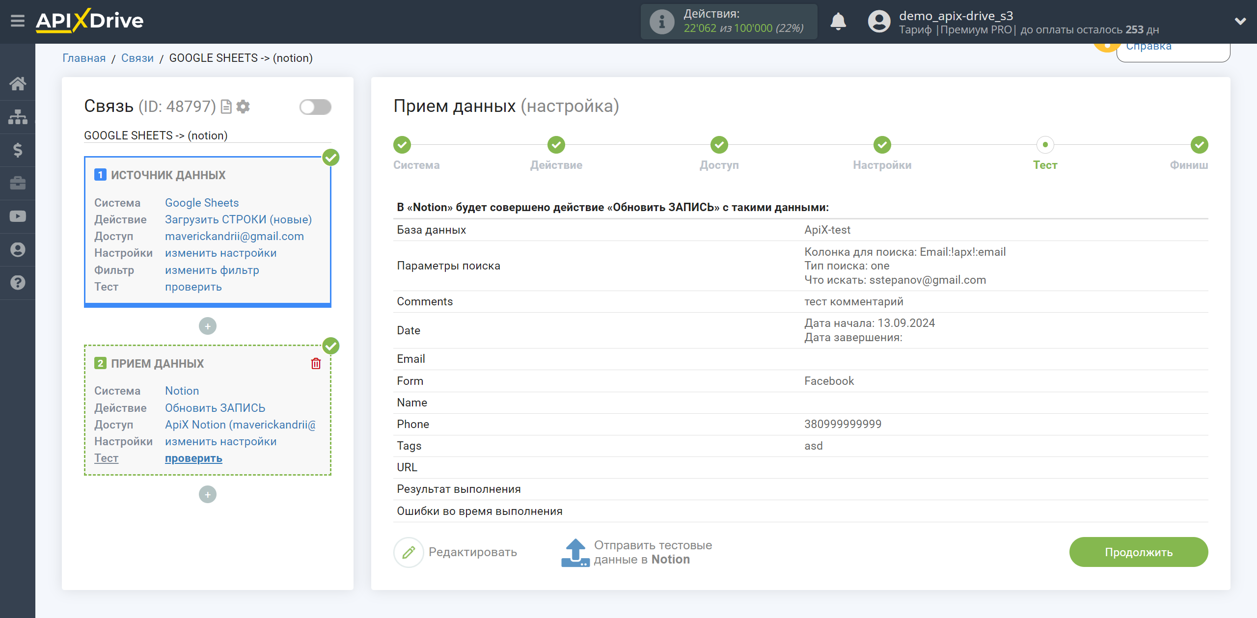Click the copy document icon near the connection ID

[x=226, y=107]
